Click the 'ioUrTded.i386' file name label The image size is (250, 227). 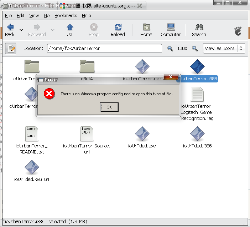pos(197,146)
